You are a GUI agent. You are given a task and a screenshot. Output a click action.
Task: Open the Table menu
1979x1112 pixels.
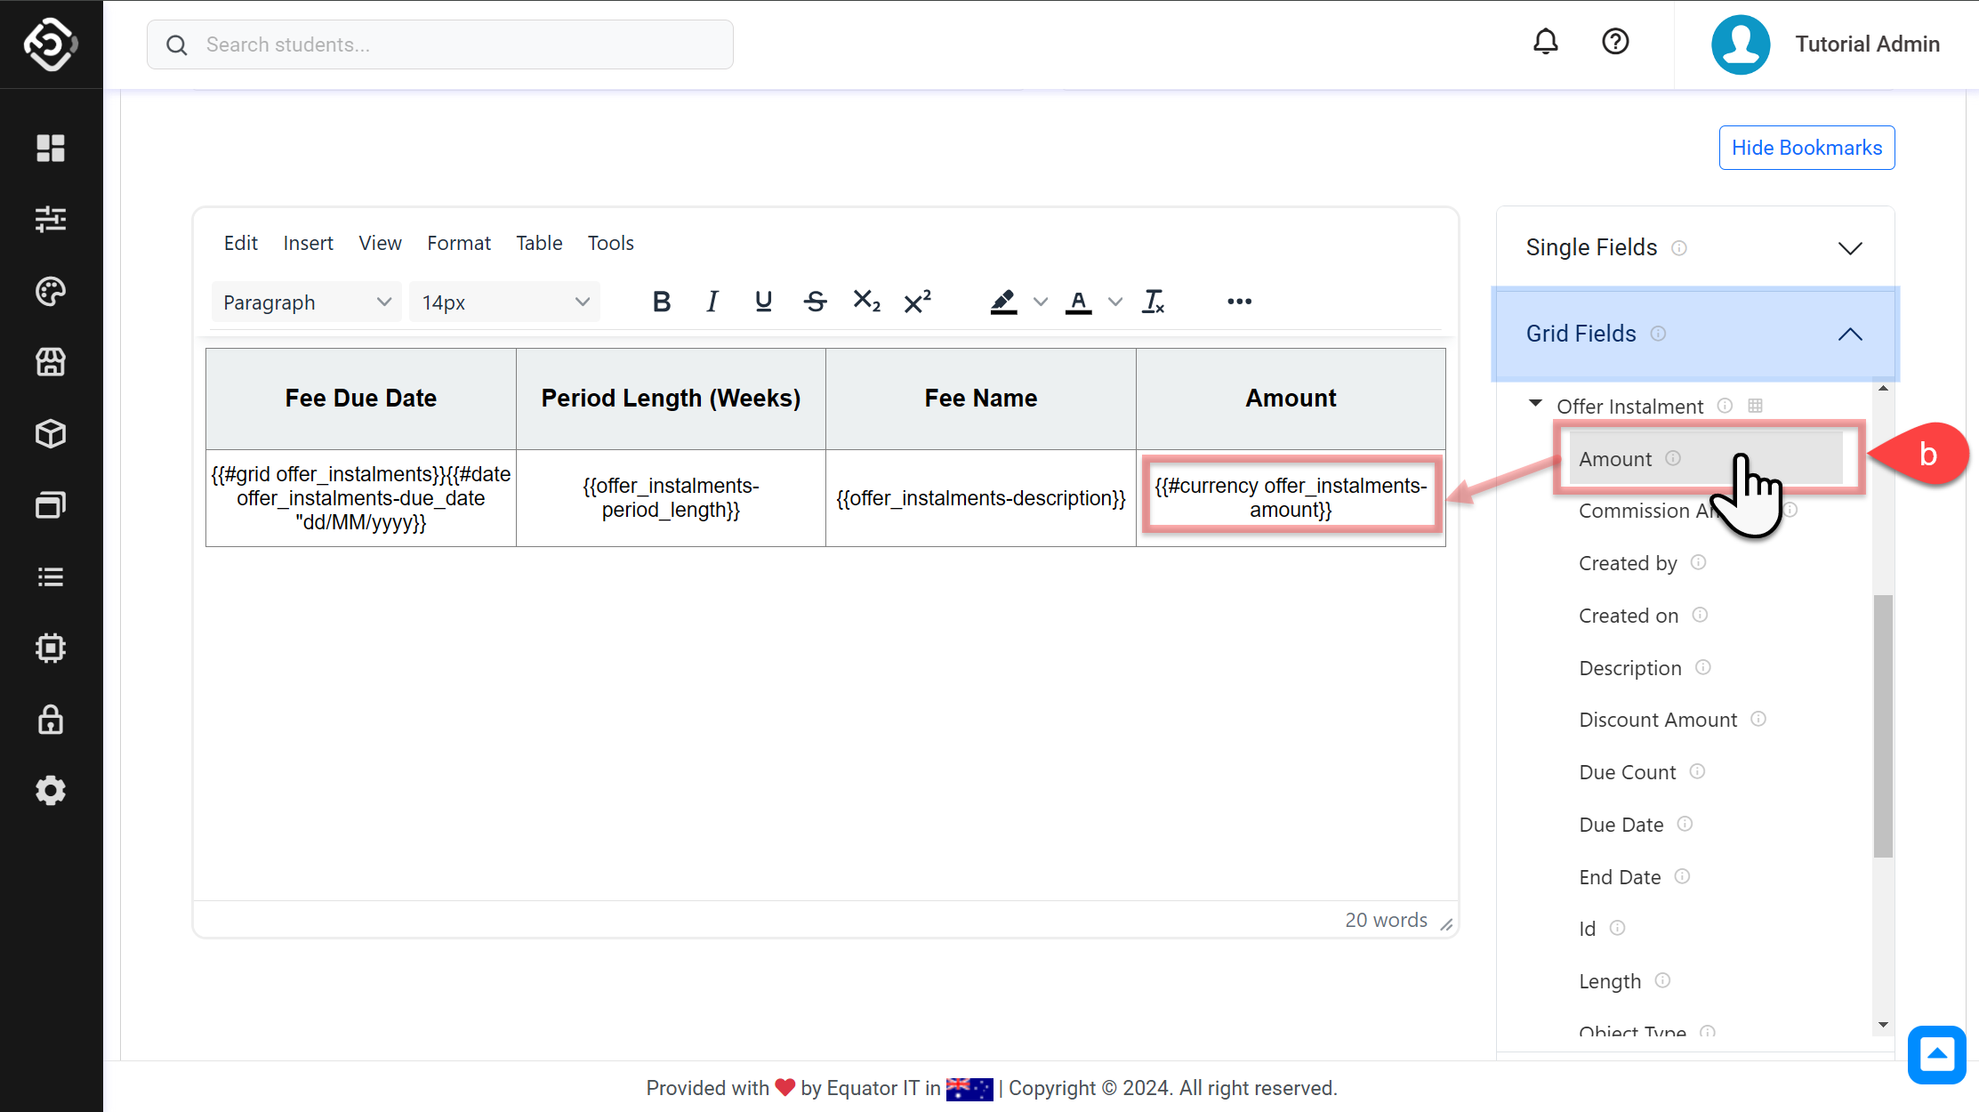pyautogui.click(x=539, y=243)
